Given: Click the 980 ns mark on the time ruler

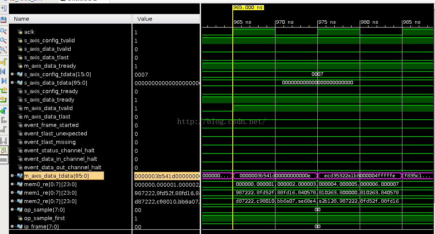Looking at the screenshot, I should point(369,22).
